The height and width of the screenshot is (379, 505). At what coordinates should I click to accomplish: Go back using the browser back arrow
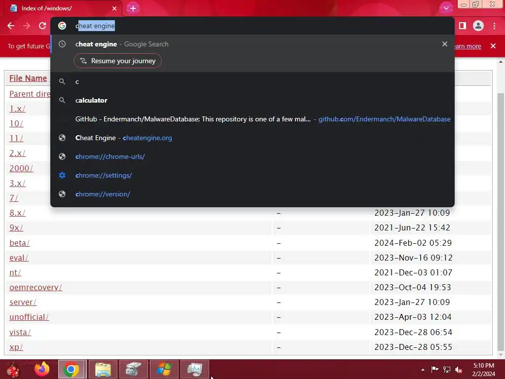[11, 26]
